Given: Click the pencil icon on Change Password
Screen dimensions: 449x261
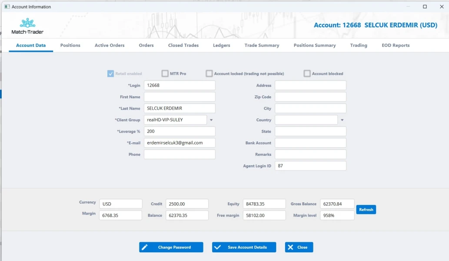Looking at the screenshot, I should (x=145, y=247).
